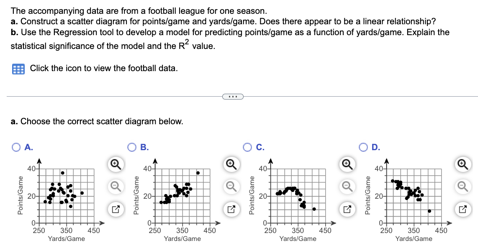This screenshot has width=478, height=251.
Task: Click the zoom-out magnifier beside diagram B
Action: [231, 186]
